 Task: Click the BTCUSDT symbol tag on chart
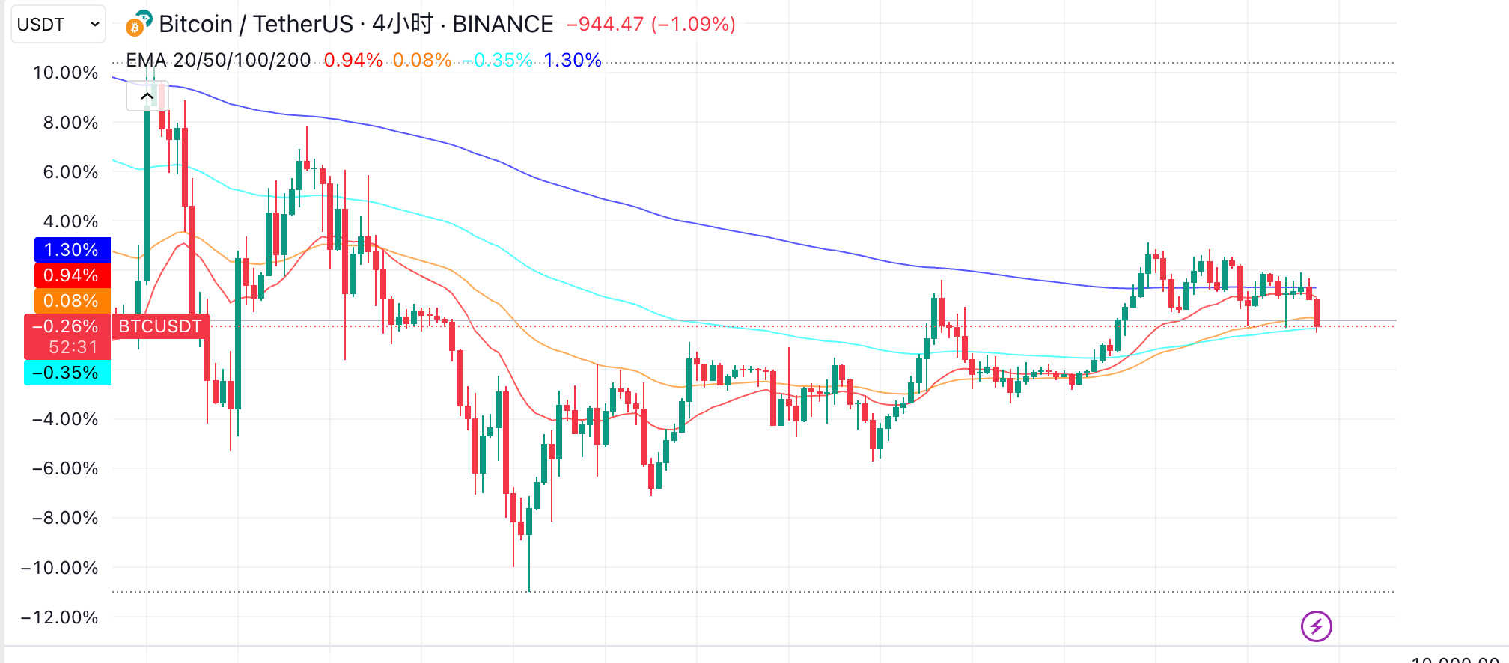(160, 326)
